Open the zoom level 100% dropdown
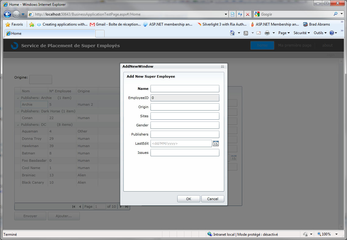347x240 pixels. (x=336, y=234)
